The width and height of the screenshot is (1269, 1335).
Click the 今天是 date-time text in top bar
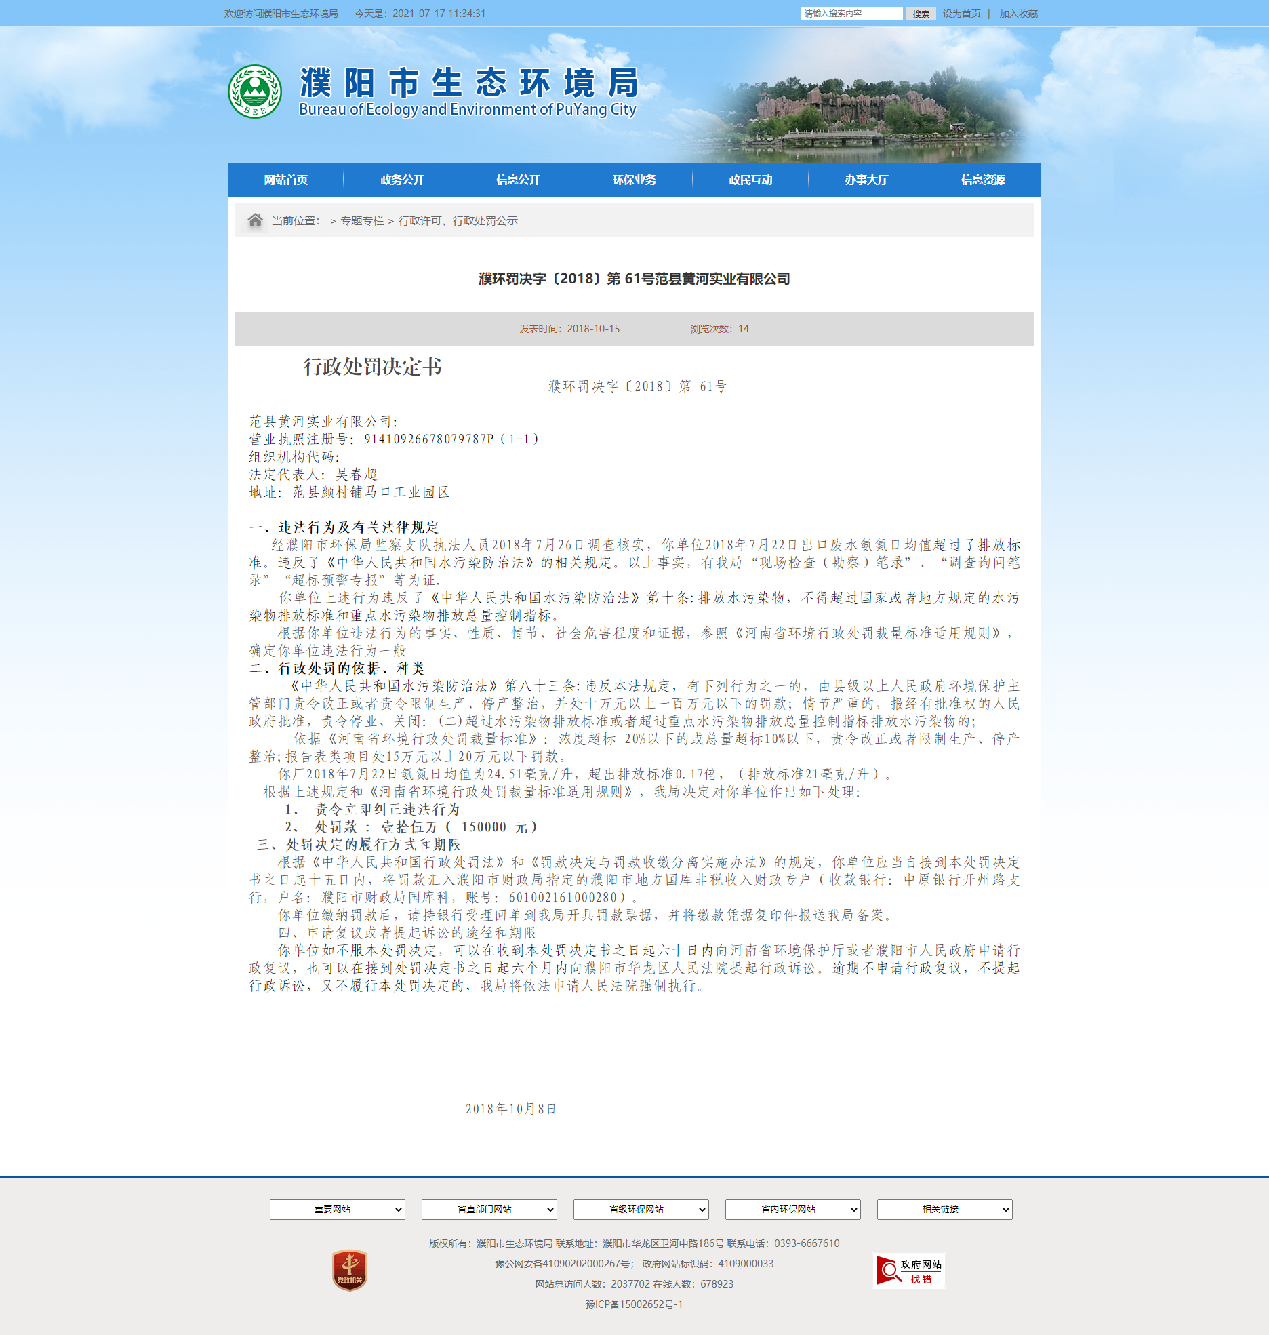(420, 14)
